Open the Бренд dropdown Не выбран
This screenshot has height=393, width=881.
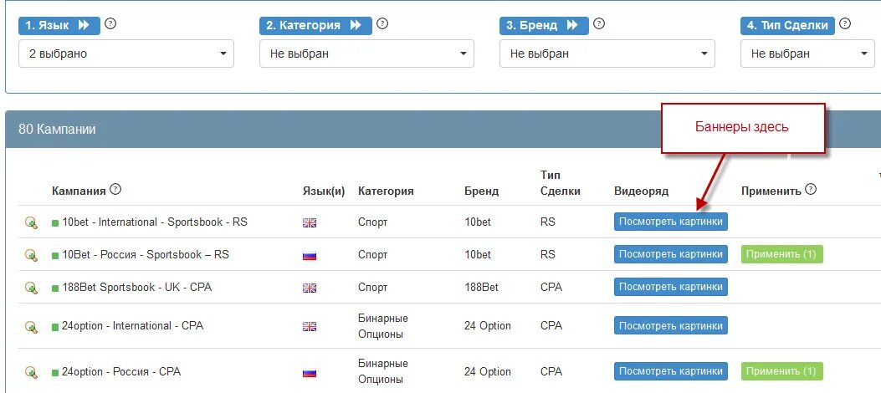607,54
